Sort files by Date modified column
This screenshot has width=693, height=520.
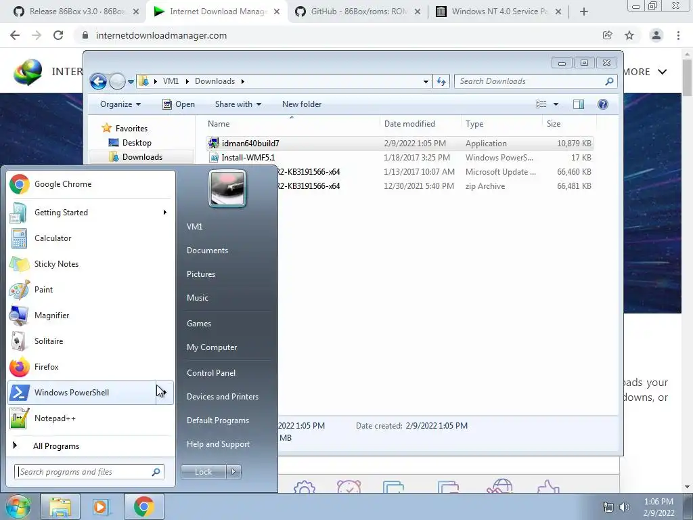pyautogui.click(x=420, y=124)
